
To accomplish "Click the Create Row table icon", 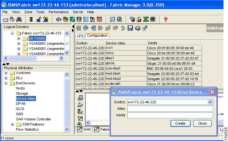I will pos(93,28).
